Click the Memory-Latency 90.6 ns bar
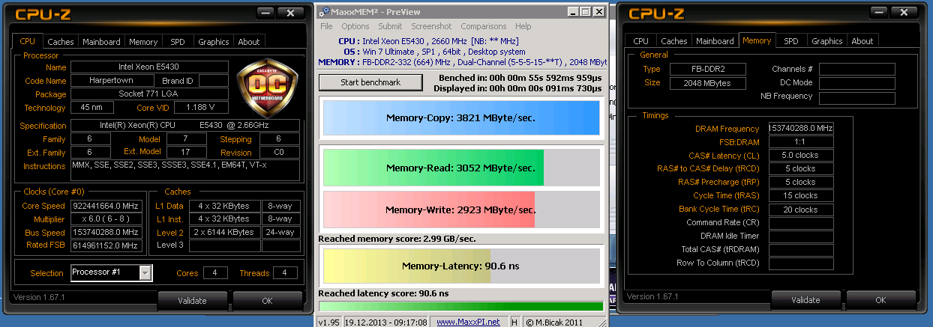Image resolution: width=933 pixels, height=327 pixels. [x=460, y=266]
